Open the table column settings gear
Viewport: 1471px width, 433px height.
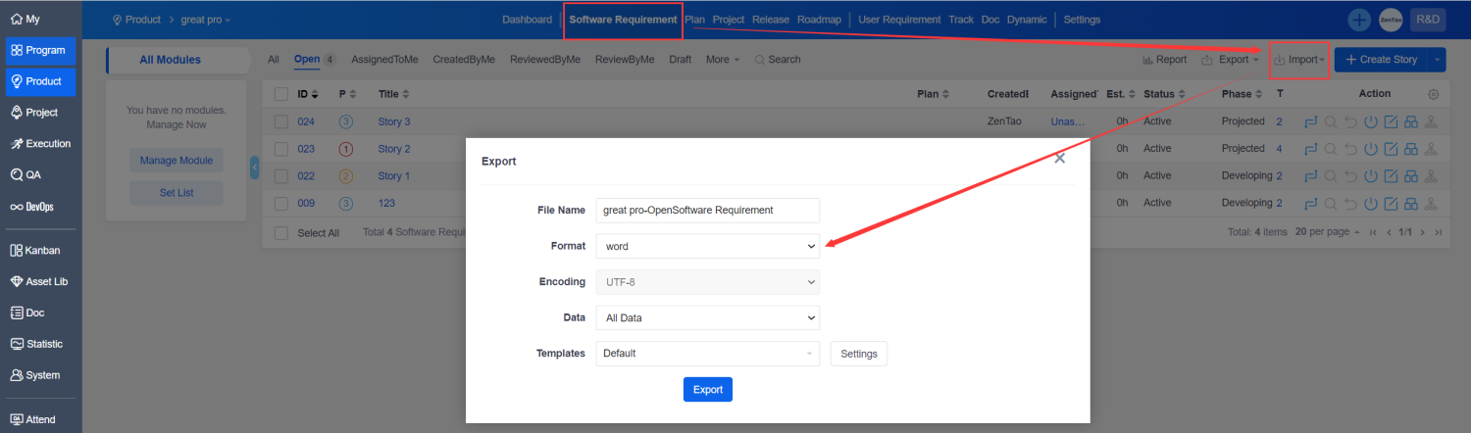click(x=1433, y=94)
